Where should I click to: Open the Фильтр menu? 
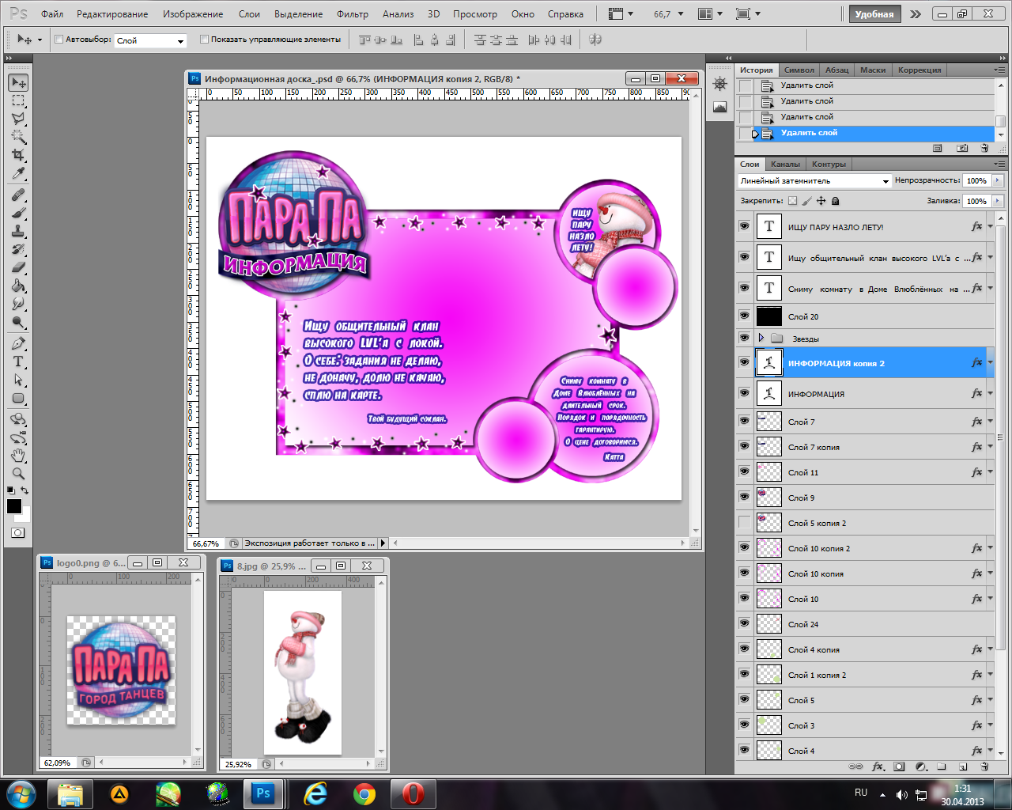(x=352, y=14)
